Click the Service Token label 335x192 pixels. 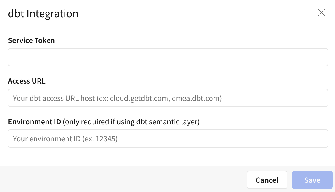[x=31, y=40]
